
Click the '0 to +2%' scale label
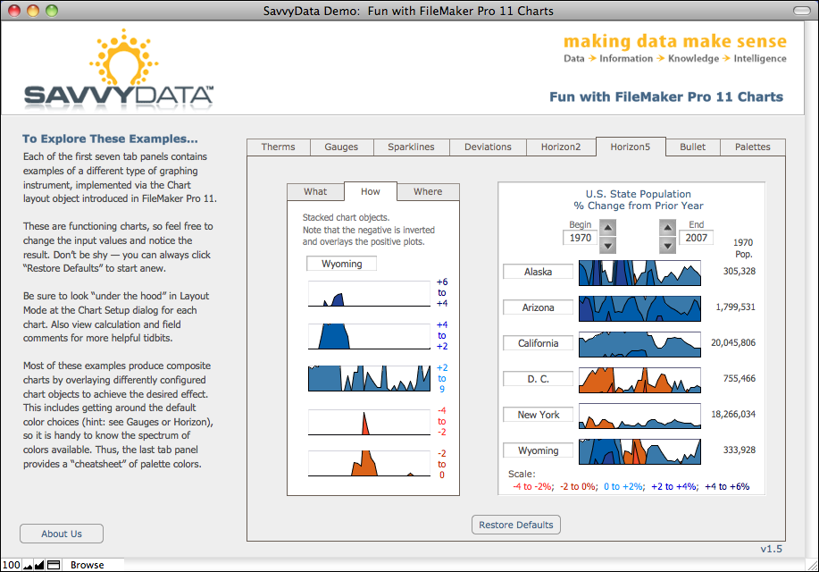tap(623, 487)
